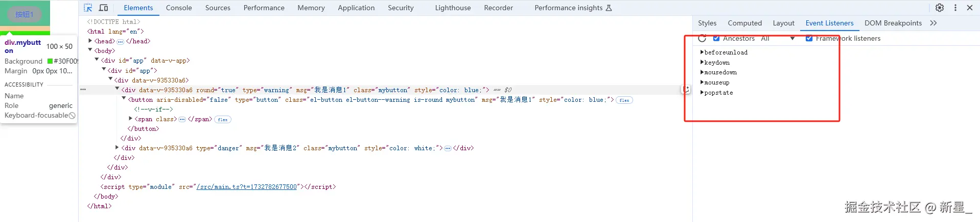Open the All listener filter dropdown
Image resolution: width=980 pixels, height=222 pixels.
pos(778,38)
